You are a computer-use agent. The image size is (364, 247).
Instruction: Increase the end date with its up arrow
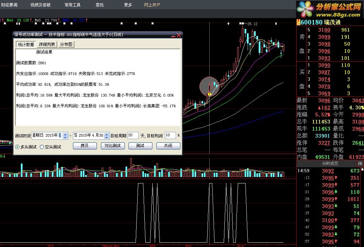point(107,134)
